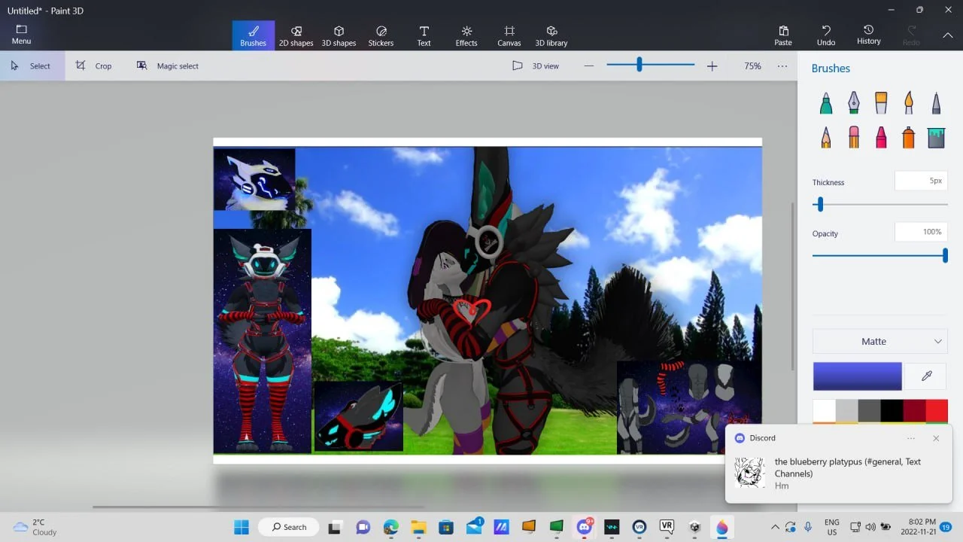Viewport: 963px width, 542px height.
Task: Open the Text tab
Action: tap(424, 35)
